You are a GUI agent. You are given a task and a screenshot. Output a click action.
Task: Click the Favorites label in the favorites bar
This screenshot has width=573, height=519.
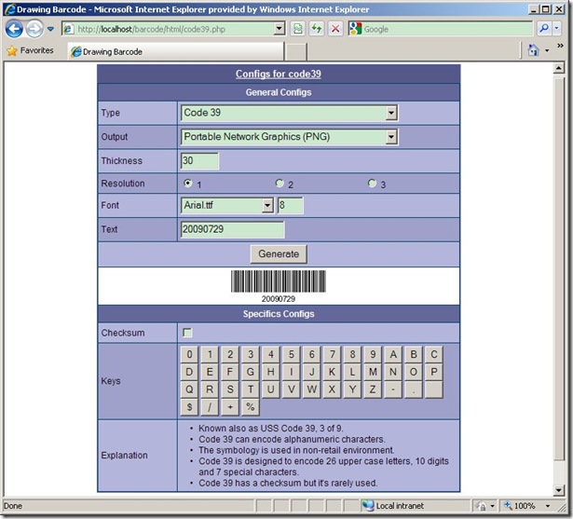coord(37,50)
